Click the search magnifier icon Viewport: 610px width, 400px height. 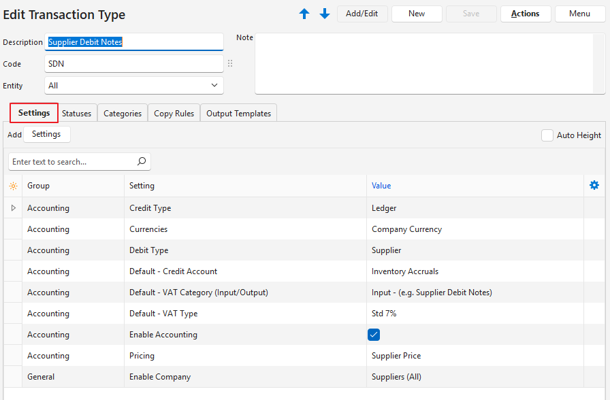(142, 162)
